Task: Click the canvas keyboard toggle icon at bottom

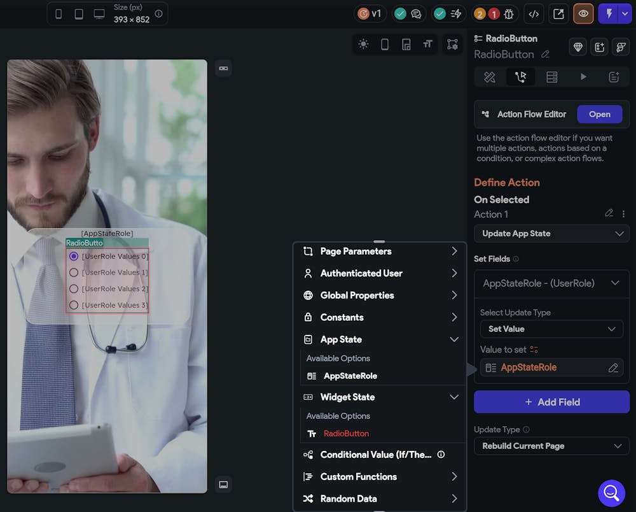Action: (223, 485)
